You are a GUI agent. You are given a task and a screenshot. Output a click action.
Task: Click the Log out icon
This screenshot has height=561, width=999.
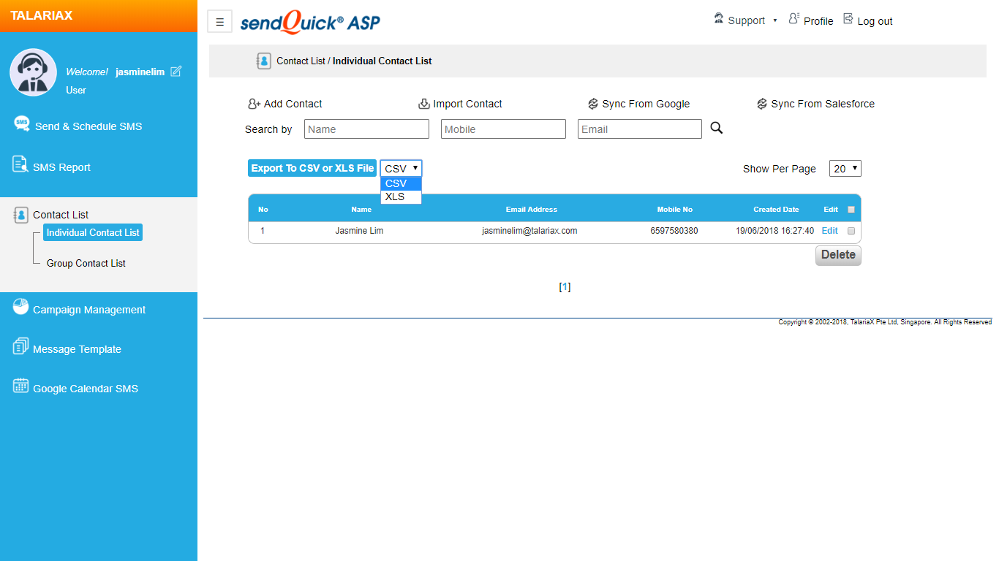(848, 19)
